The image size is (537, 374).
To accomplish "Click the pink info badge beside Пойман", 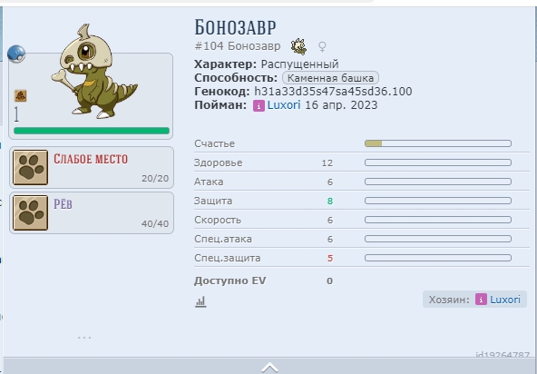I will tap(259, 106).
